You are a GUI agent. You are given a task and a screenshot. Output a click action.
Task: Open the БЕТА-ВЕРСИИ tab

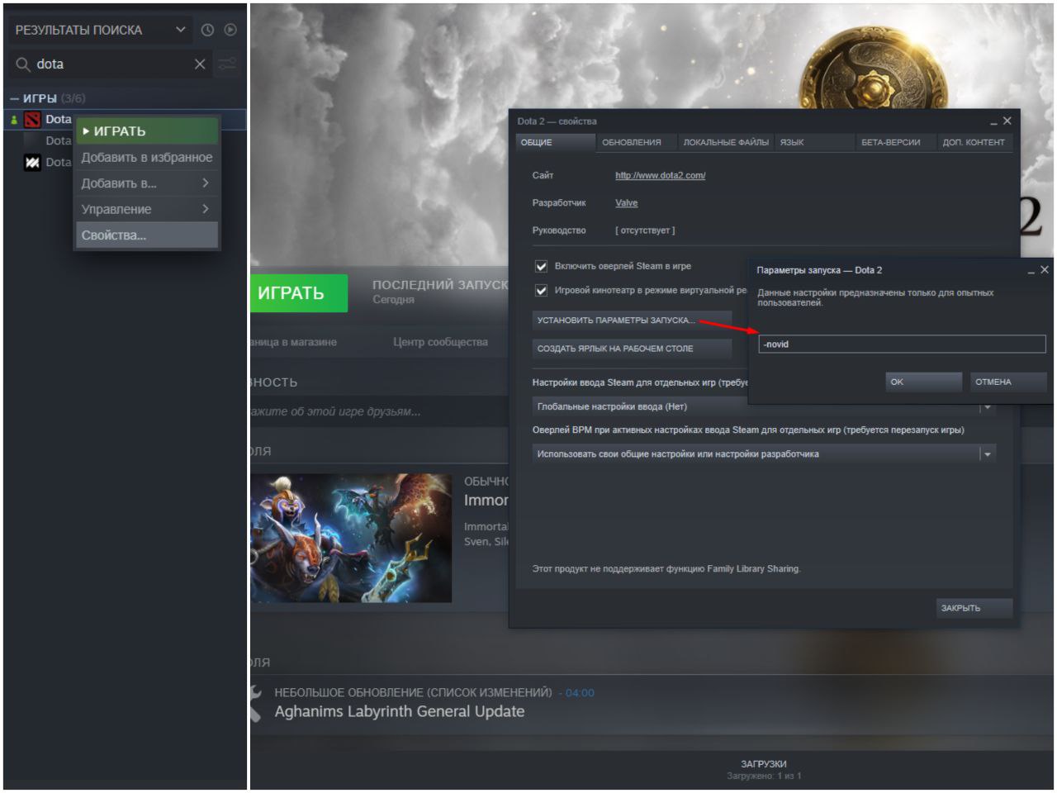895,142
